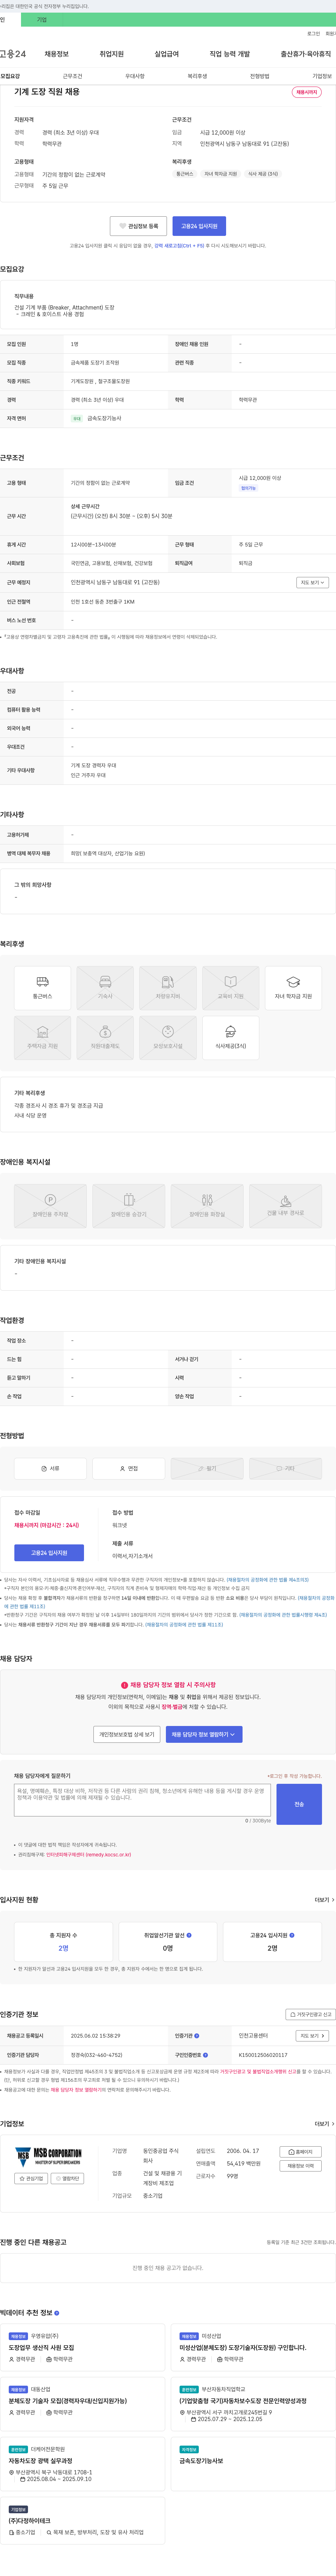The height and width of the screenshot is (2576, 336).
Task: Open the 실업급여 menu
Action: (x=167, y=54)
